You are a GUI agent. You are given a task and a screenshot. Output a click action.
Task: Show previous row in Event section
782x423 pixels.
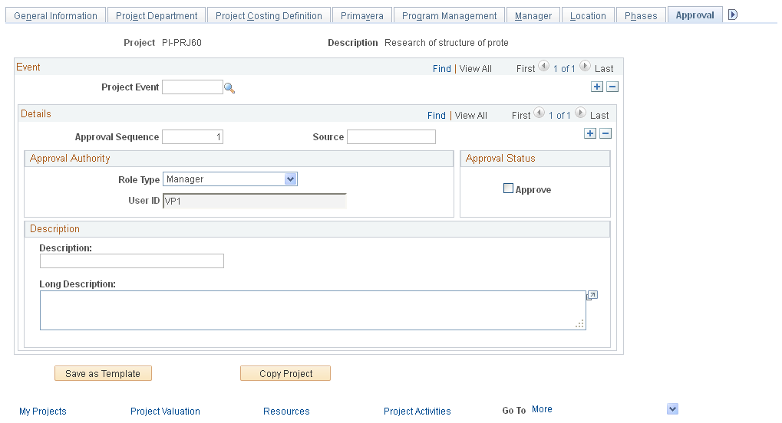[544, 66]
